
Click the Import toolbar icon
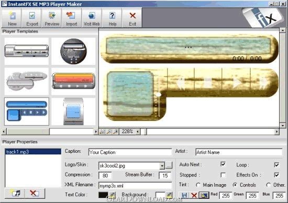[x=71, y=18]
